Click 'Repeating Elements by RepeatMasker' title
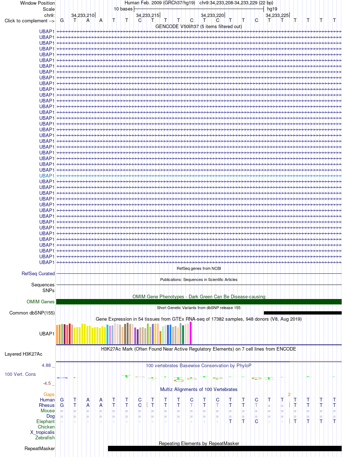This screenshot has height=457, width=342. (199, 443)
